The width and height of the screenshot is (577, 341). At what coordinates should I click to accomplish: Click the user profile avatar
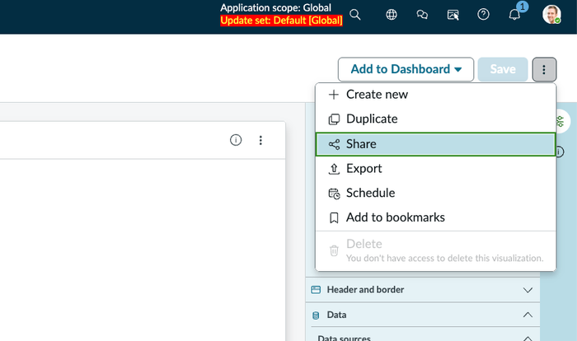point(551,15)
